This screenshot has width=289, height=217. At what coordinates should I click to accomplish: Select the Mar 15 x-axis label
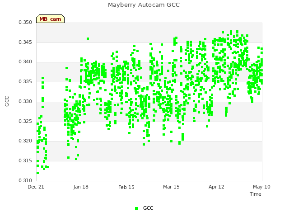coord(171,187)
